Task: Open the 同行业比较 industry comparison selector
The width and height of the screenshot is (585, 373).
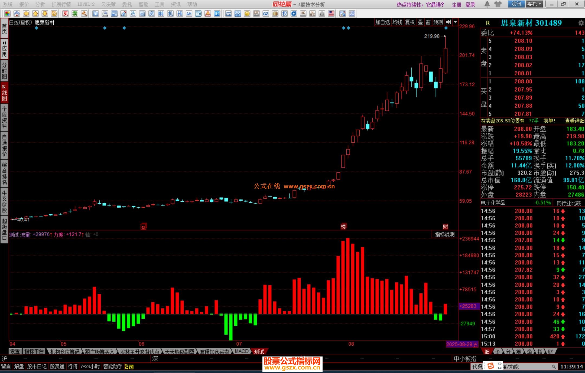Action: coord(568,203)
